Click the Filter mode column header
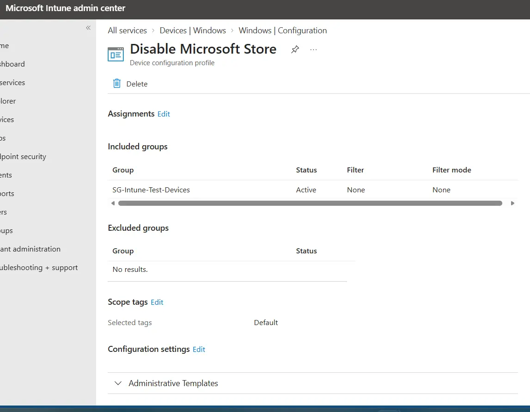Image resolution: width=530 pixels, height=412 pixels. point(451,170)
